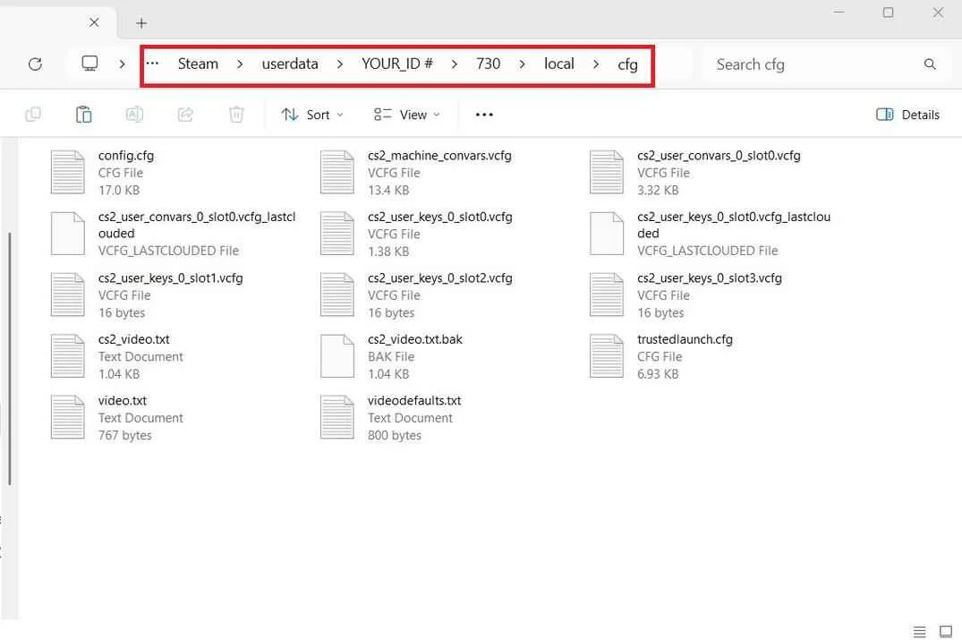Image resolution: width=962 pixels, height=640 pixels.
Task: Select the trustedlaunch.cfg file icon
Action: (606, 356)
